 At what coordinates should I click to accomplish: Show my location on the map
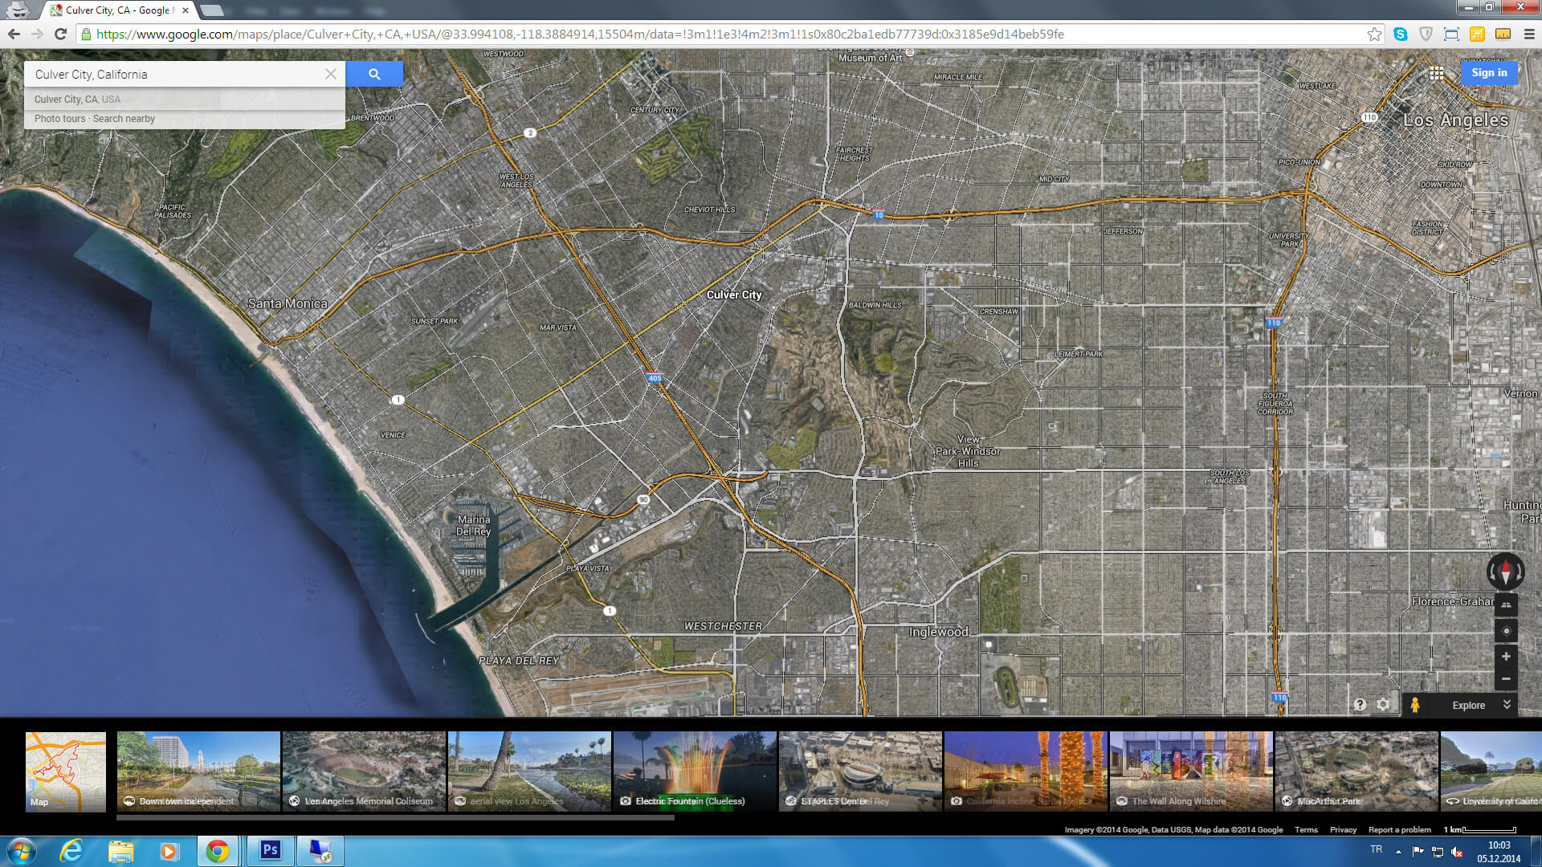(1506, 631)
